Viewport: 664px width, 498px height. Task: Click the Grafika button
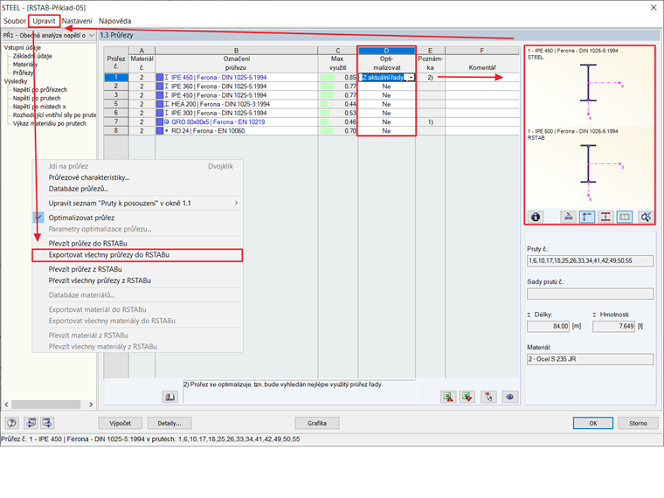pos(317,423)
